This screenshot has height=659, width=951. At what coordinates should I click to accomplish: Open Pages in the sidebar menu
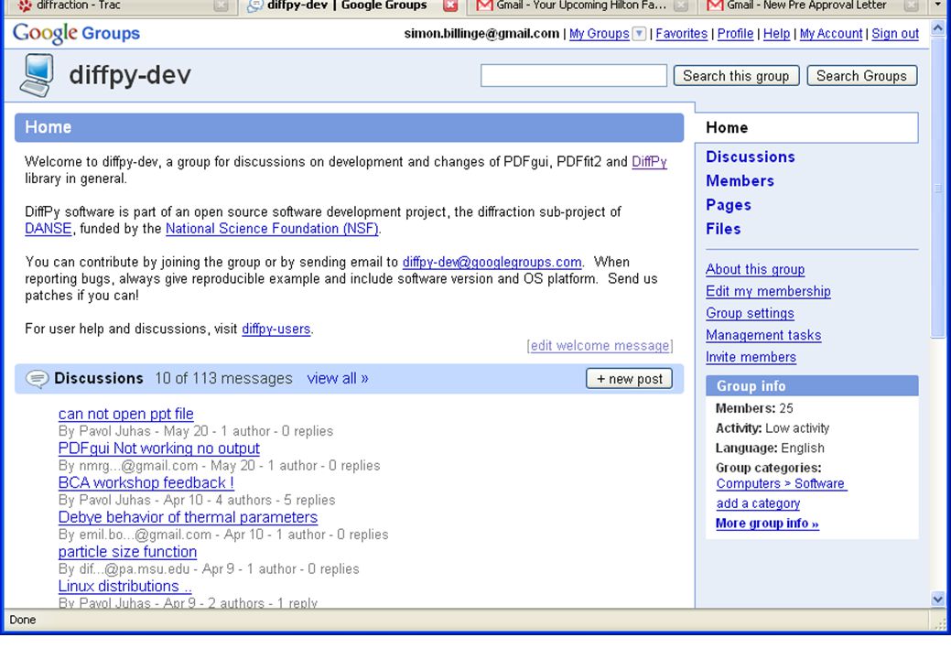click(729, 205)
